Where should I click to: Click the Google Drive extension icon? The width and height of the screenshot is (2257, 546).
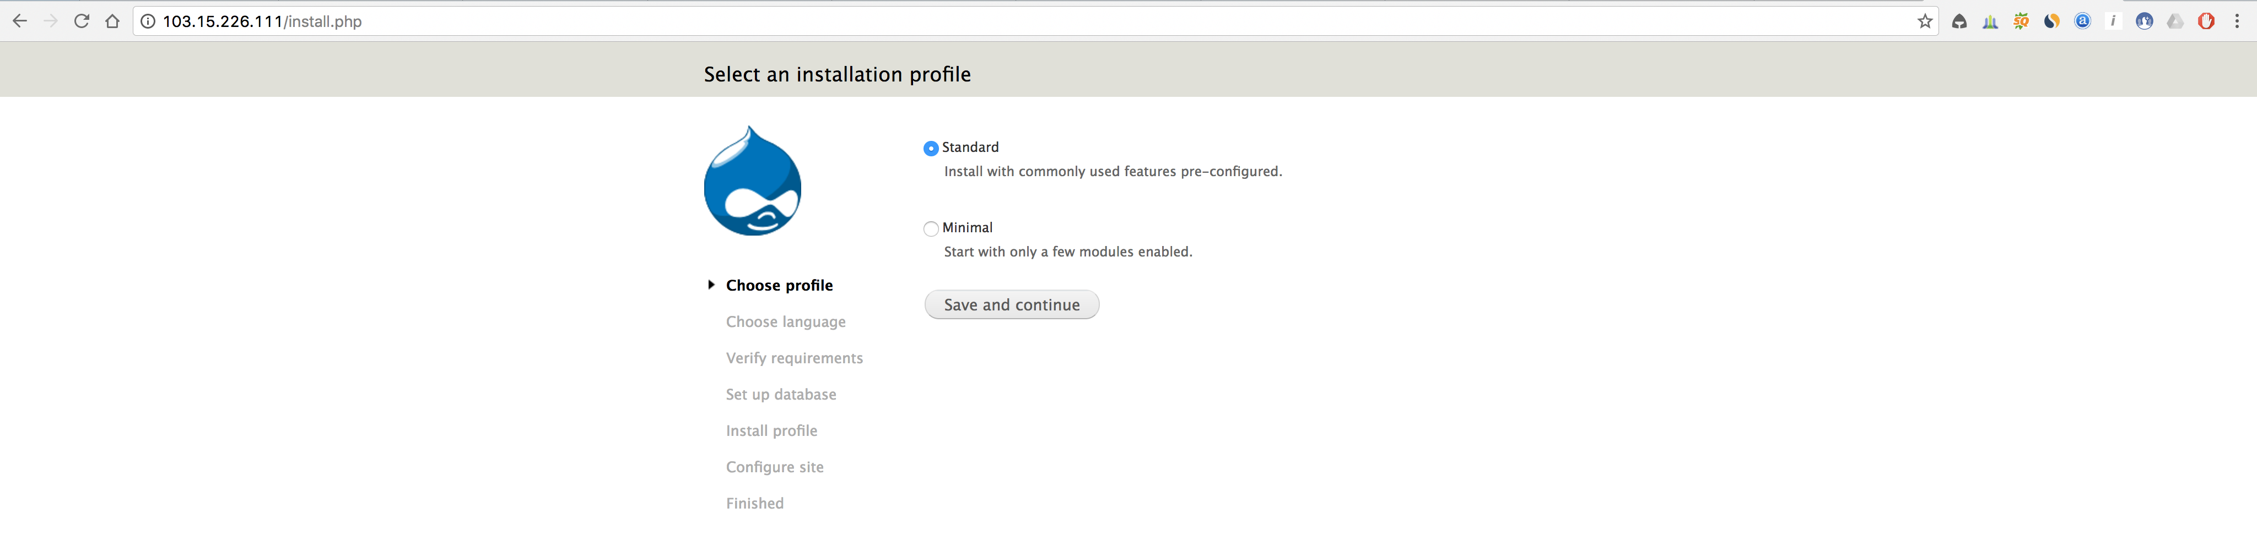2175,21
